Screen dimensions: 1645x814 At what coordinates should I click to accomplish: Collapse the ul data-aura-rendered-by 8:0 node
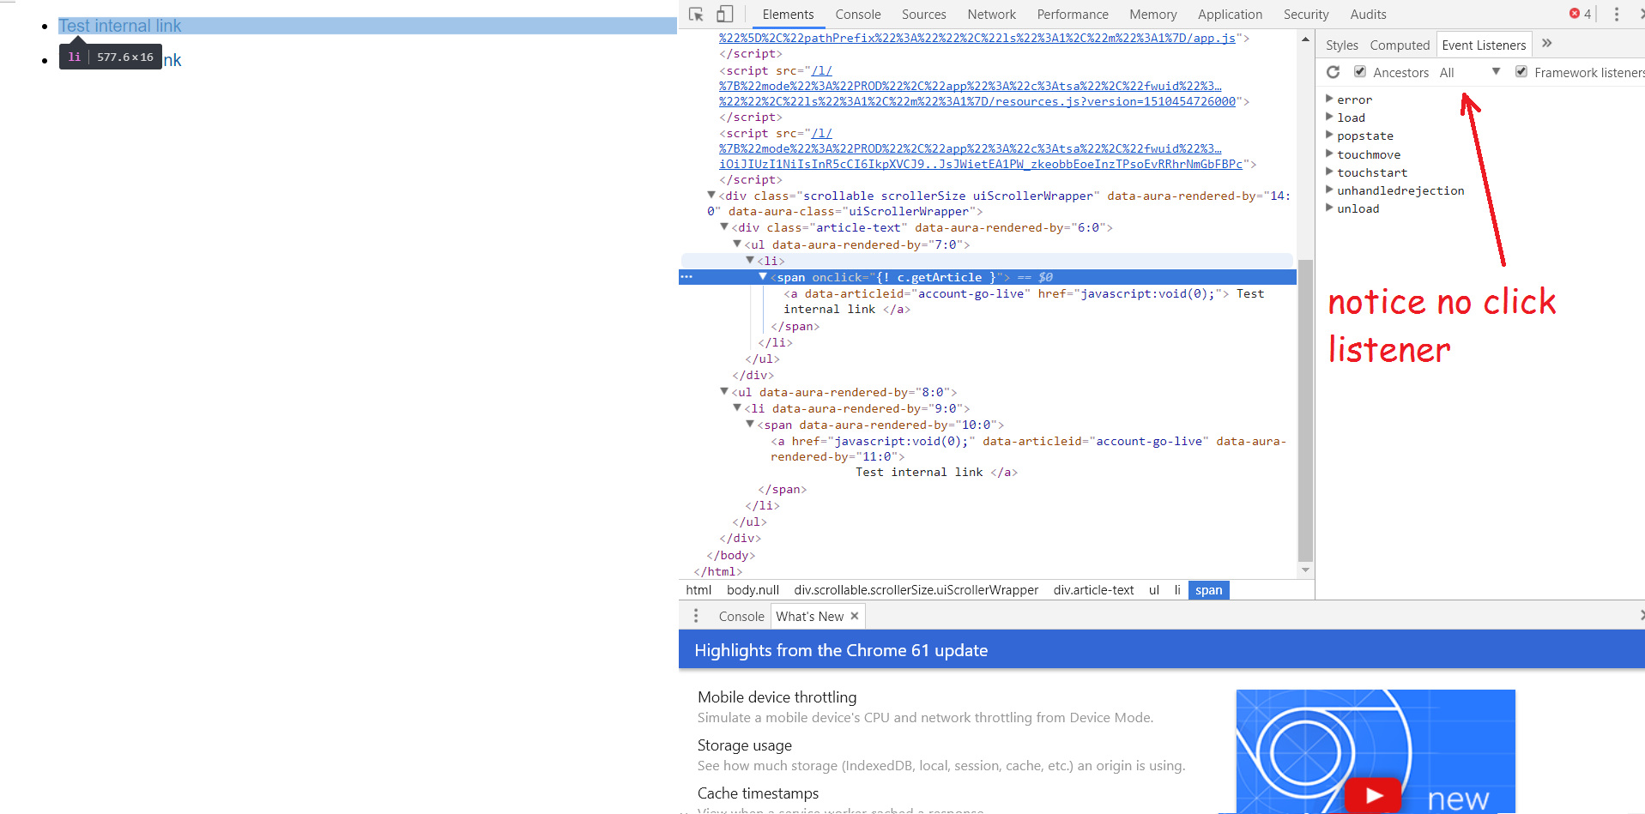point(724,391)
